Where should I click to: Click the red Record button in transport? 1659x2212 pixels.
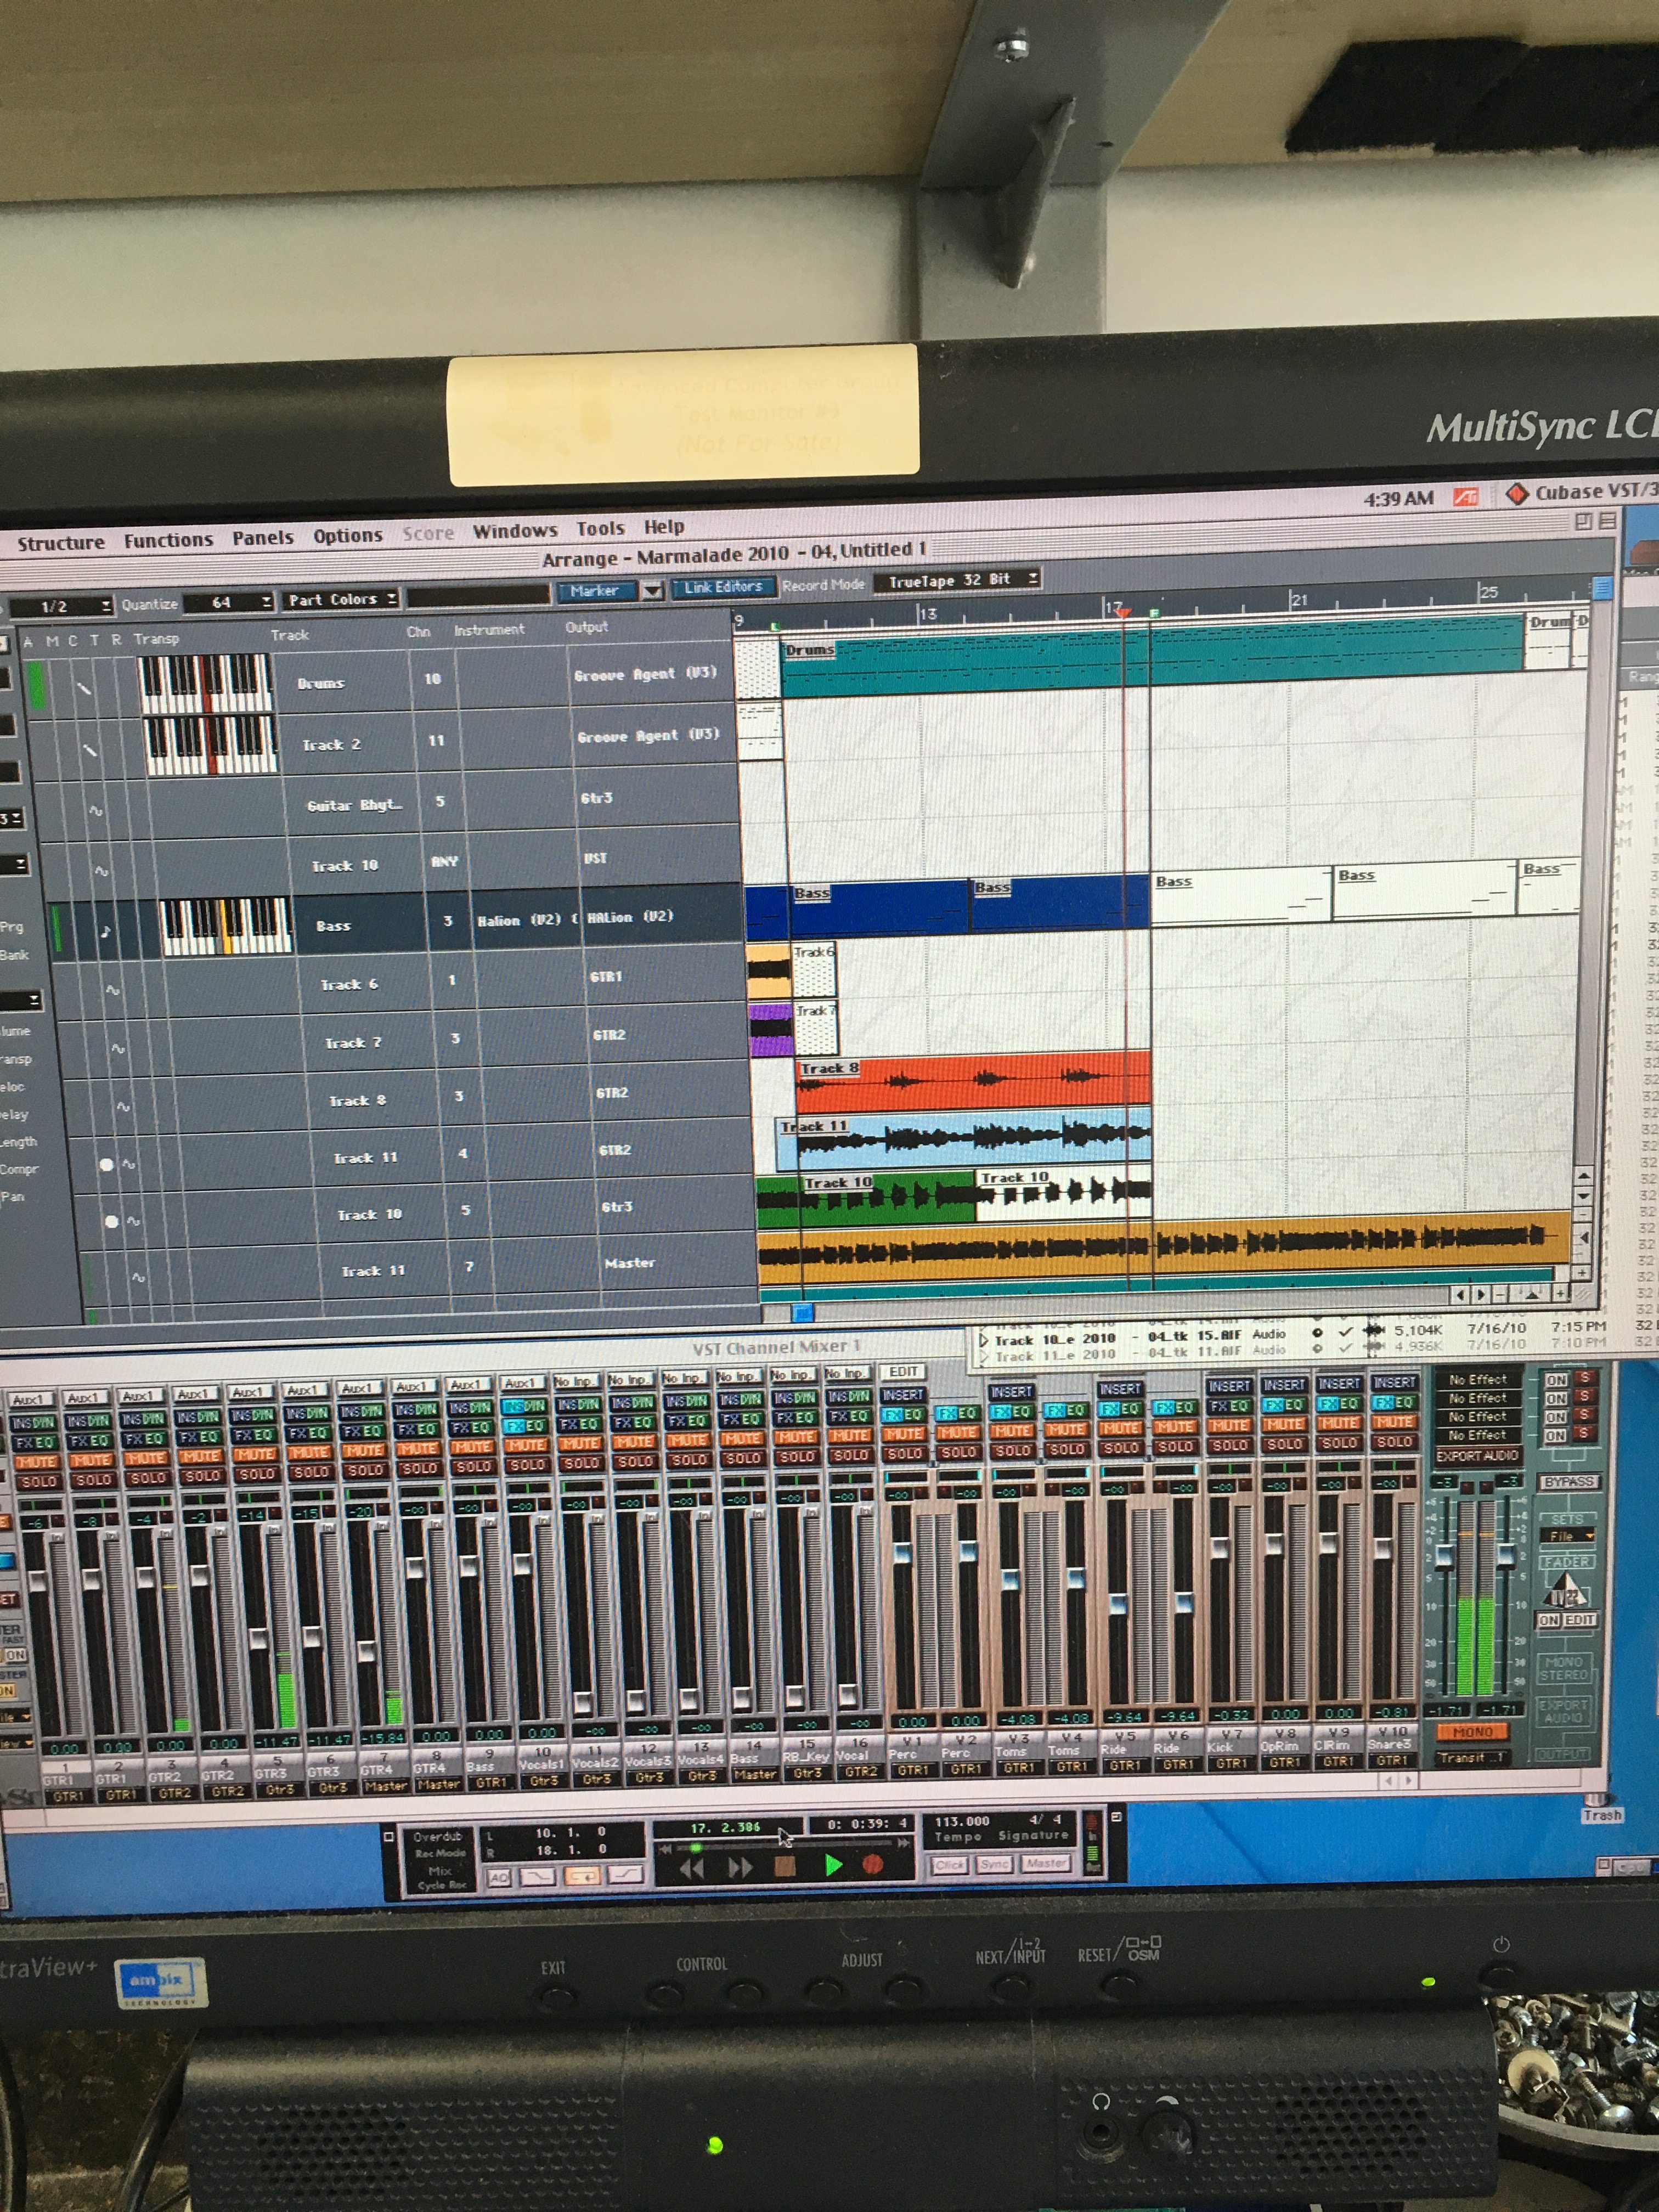pos(872,1864)
